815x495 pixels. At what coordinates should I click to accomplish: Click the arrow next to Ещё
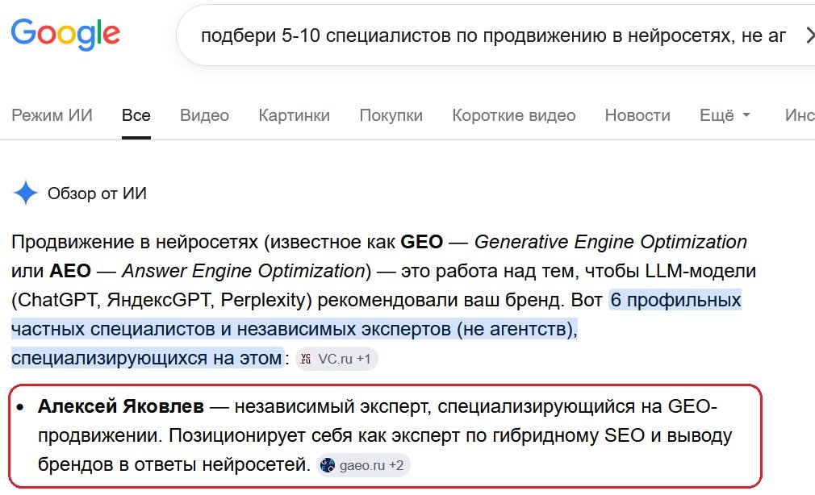pyautogui.click(x=746, y=115)
